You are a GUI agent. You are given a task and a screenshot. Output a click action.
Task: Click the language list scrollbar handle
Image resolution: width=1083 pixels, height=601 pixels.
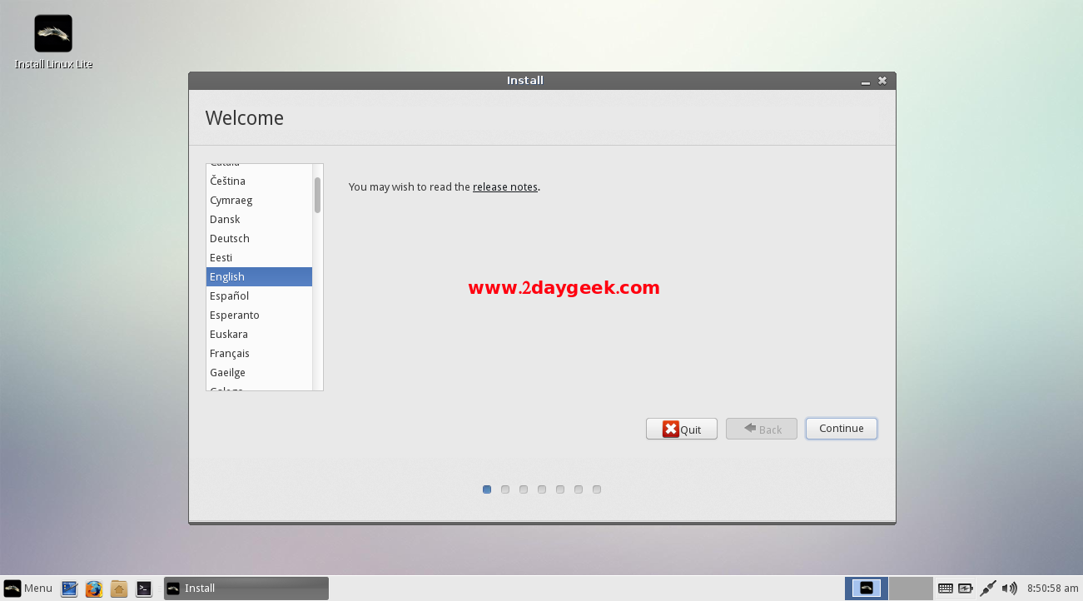pos(317,196)
